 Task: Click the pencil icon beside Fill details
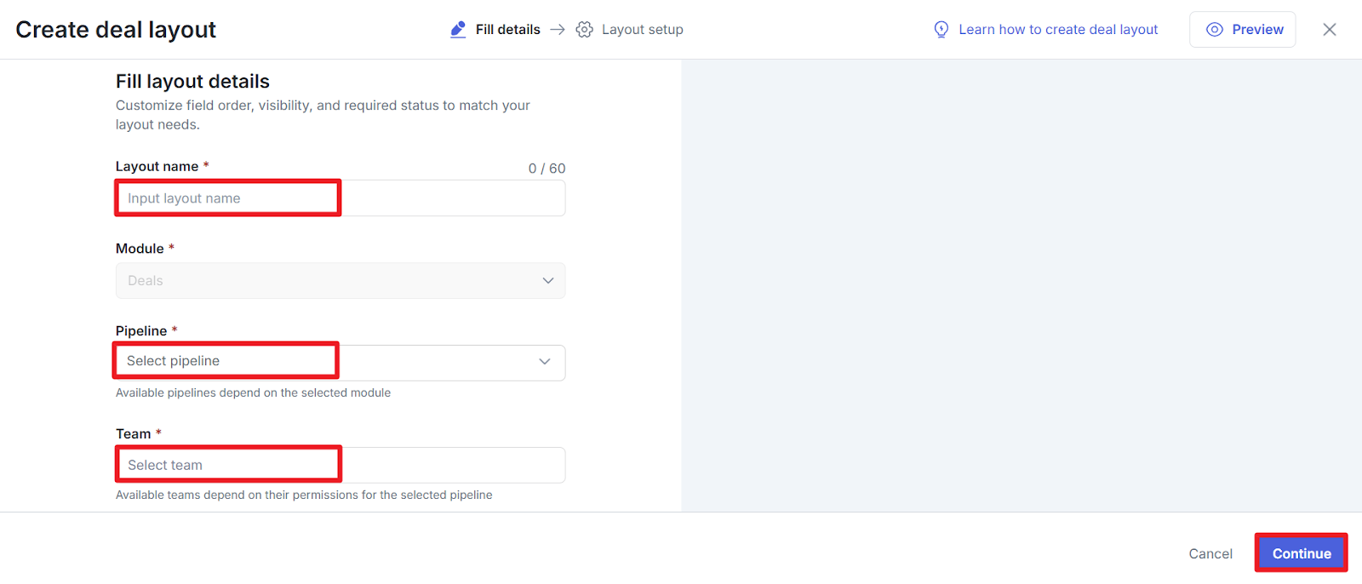[458, 30]
